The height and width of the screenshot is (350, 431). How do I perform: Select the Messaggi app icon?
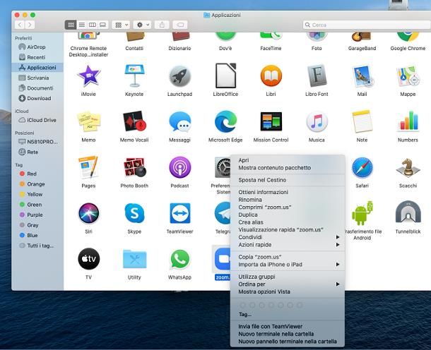[179, 121]
